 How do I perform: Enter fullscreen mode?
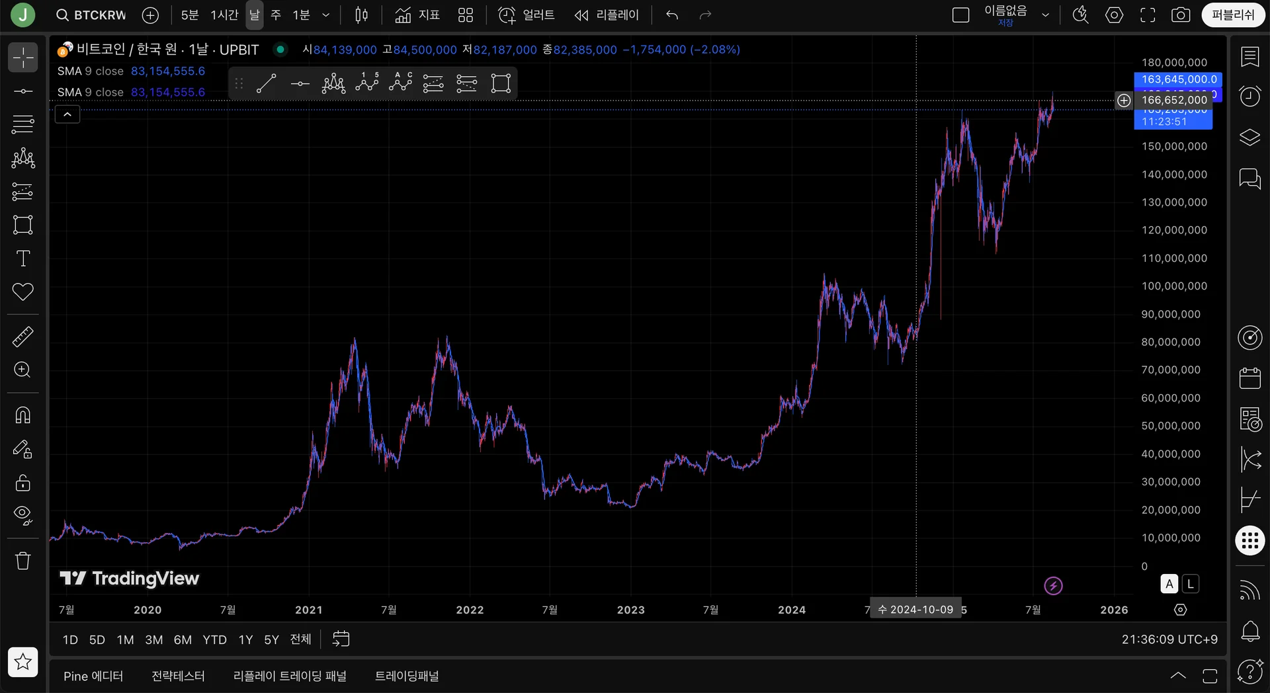point(1148,15)
